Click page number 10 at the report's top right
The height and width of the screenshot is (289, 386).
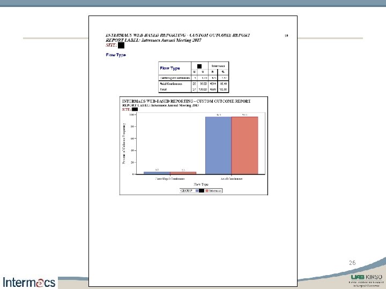click(x=286, y=36)
